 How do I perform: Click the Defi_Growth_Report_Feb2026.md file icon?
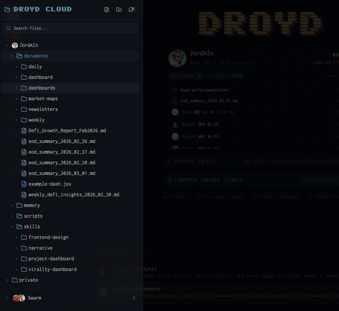point(24,131)
